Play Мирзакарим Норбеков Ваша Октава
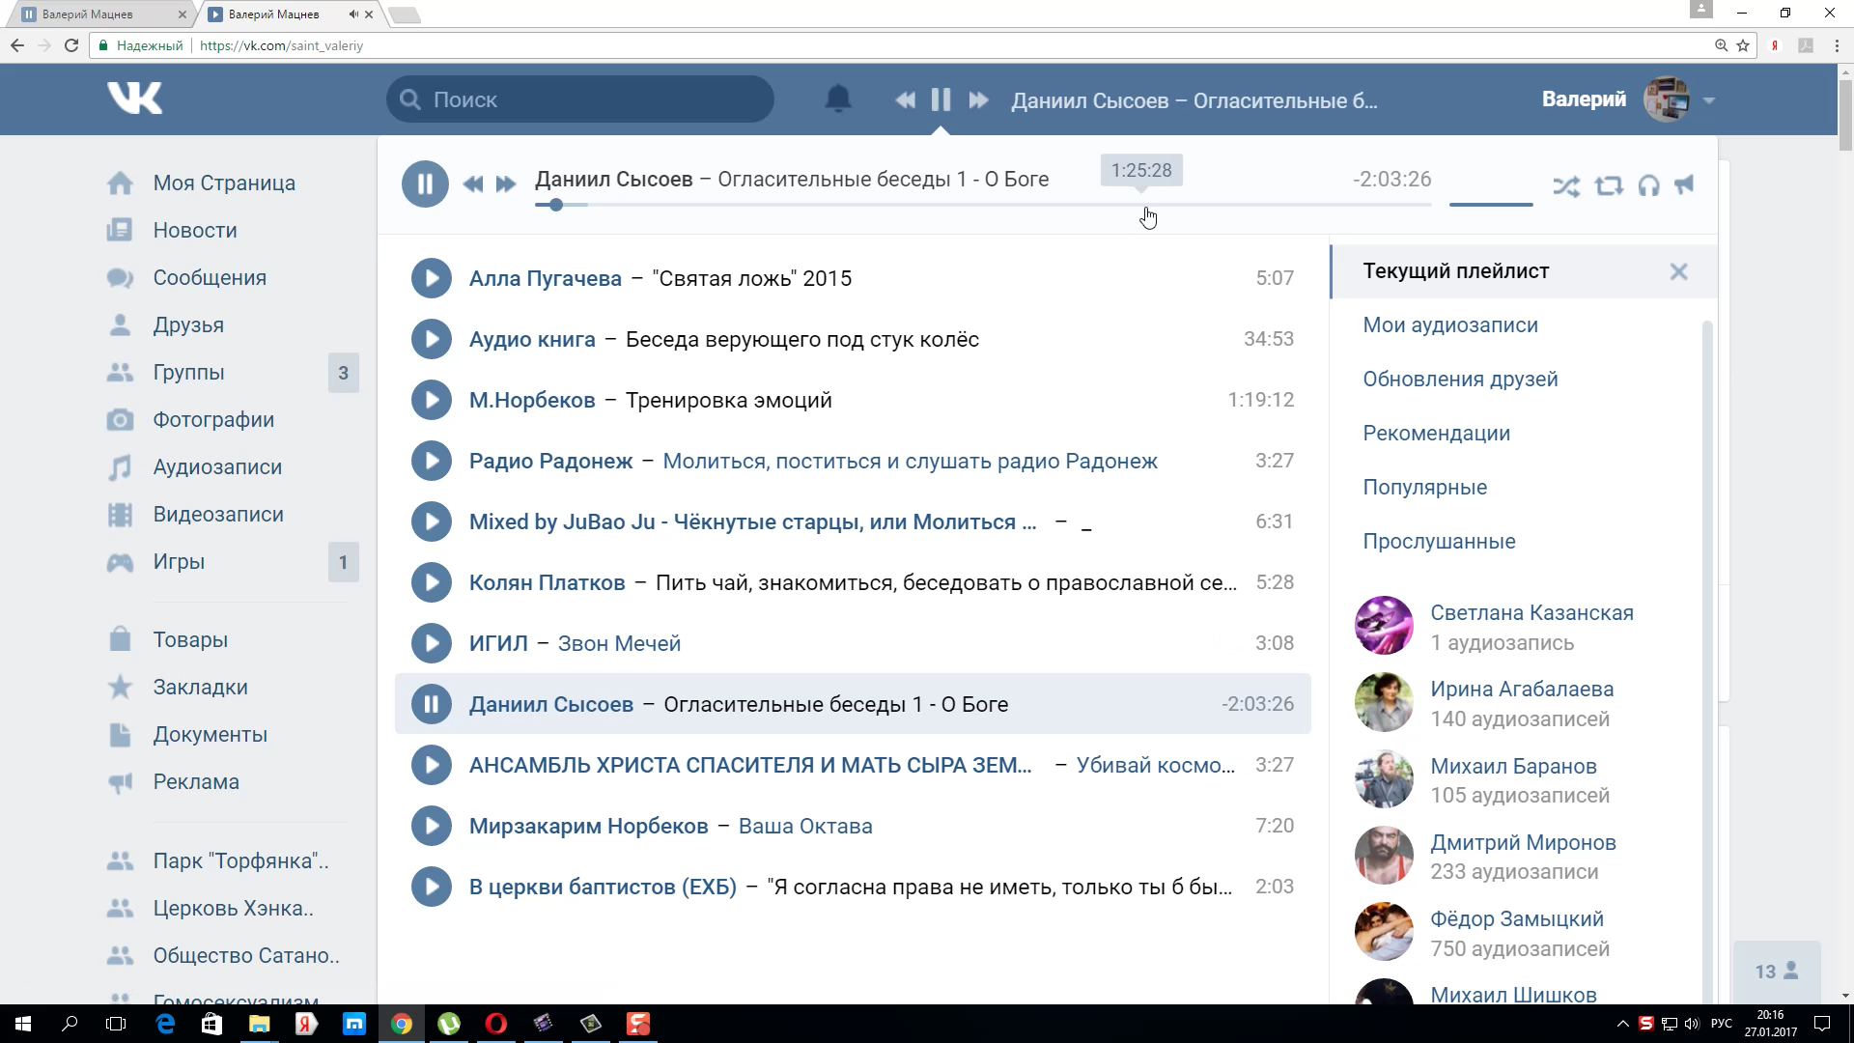 click(432, 826)
